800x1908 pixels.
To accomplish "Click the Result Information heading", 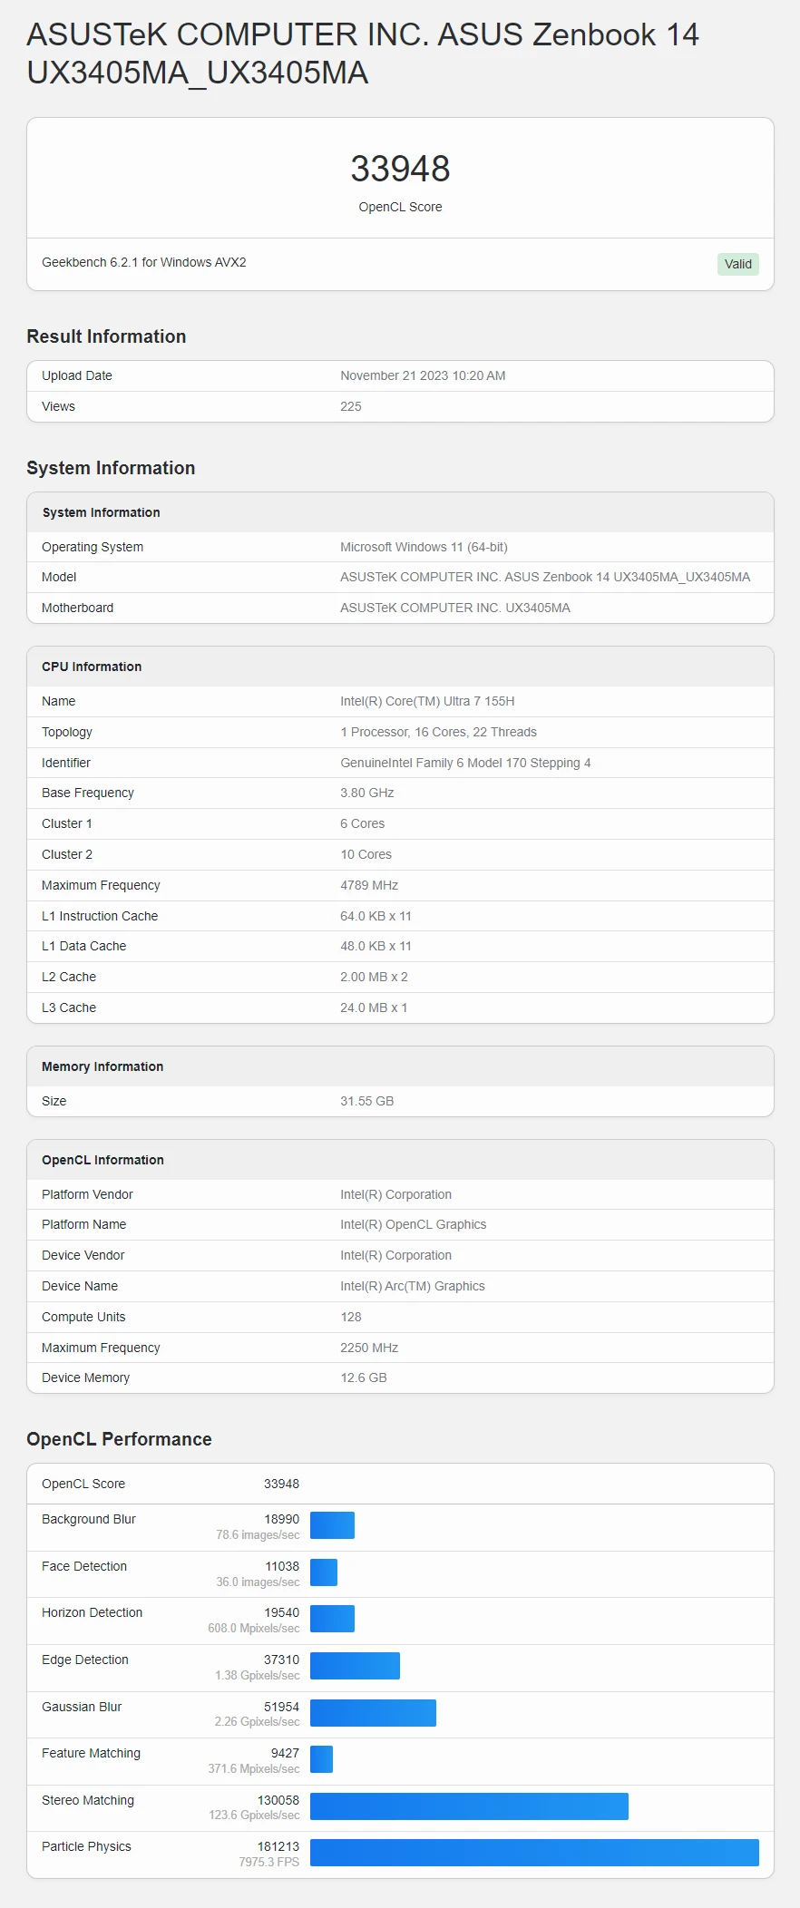I will (x=106, y=336).
